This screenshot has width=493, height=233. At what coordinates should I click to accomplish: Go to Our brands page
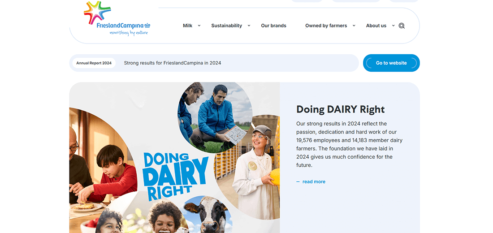coord(273,26)
